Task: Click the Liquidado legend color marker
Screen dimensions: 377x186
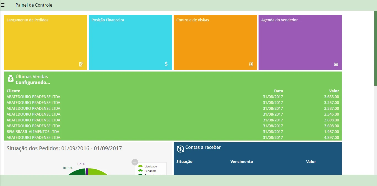Action: tap(140, 166)
